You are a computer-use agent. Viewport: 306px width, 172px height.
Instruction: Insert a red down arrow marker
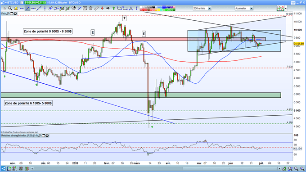102,9
